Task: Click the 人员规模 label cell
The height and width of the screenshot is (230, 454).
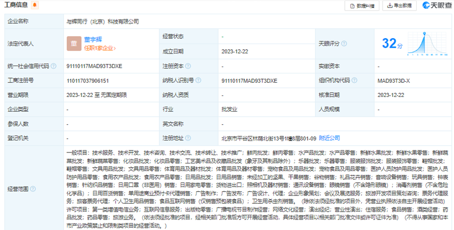Action: [x=345, y=109]
